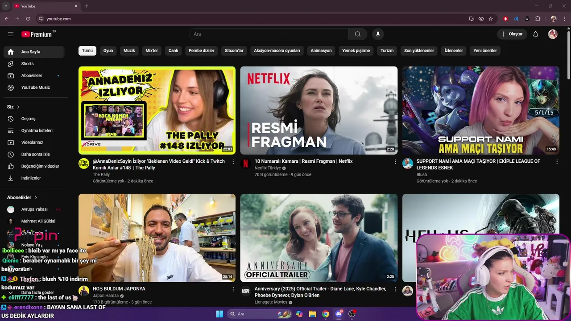Open Oynatma listeleri playlists
571x321 pixels.
coord(34,131)
